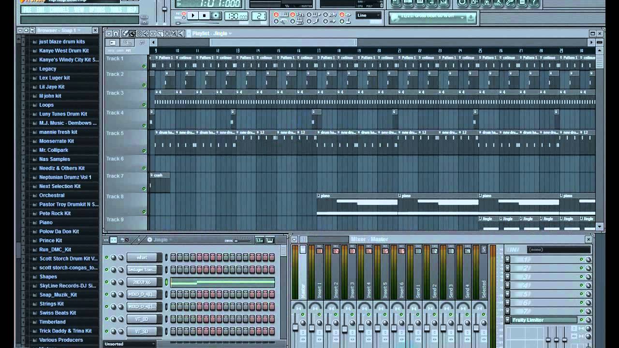Click the Stop button
Viewport: 619px width, 348px height.
pos(204,15)
